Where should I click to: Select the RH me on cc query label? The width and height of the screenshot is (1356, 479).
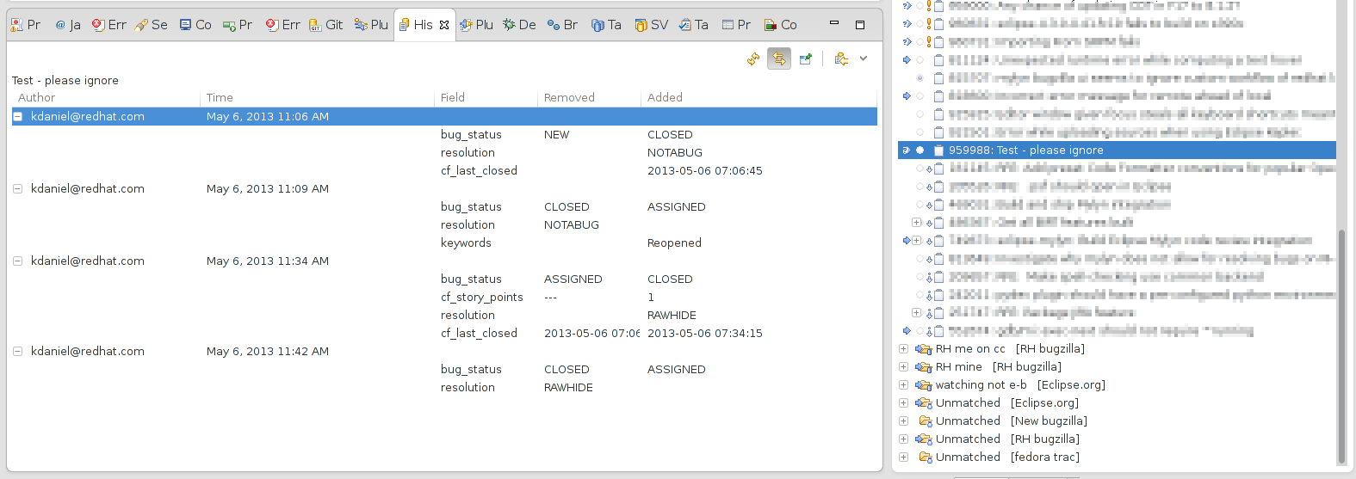tap(1010, 348)
